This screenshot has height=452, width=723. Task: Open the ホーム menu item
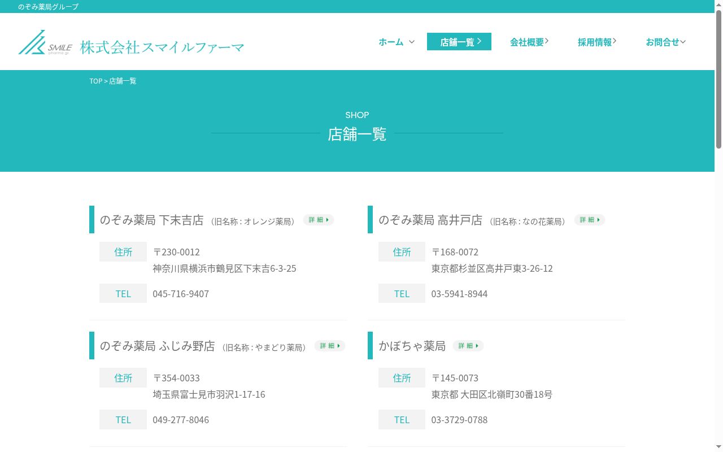(391, 42)
